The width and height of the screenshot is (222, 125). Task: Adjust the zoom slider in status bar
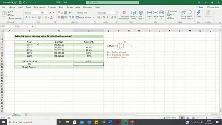point(206,118)
